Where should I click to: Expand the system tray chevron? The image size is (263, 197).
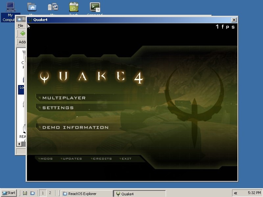pos(235,193)
